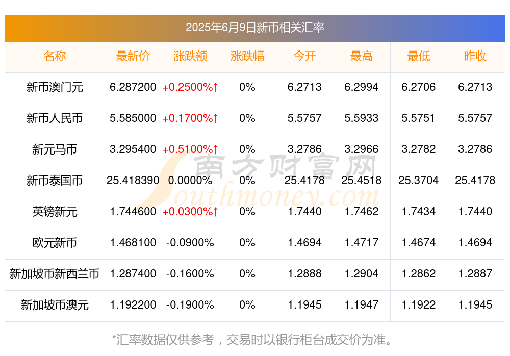Select the 新币澳门元 row name
510x356 pixels.
55,87
